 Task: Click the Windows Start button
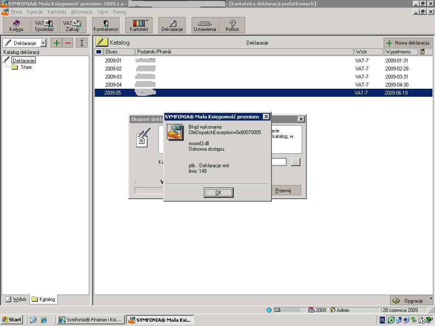11,320
